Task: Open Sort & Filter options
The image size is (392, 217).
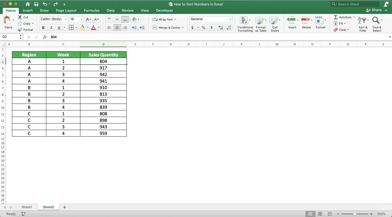Action: [x=363, y=24]
